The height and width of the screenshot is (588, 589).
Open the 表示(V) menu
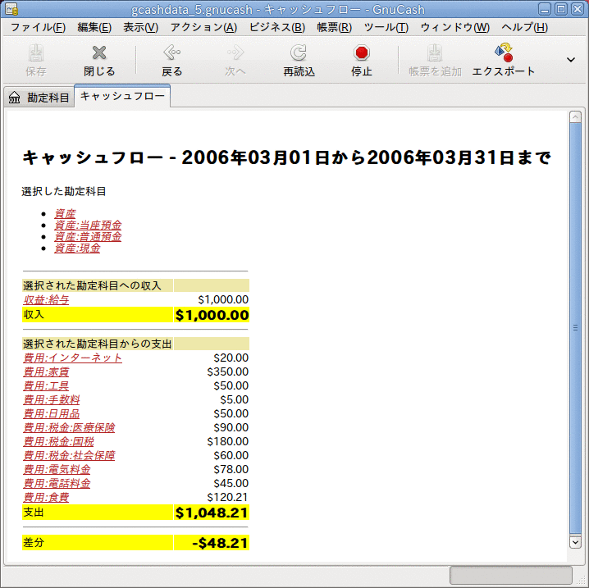[x=141, y=27]
